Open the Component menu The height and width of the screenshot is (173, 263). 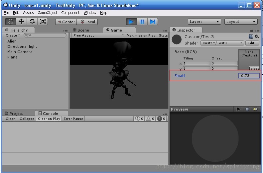click(70, 13)
